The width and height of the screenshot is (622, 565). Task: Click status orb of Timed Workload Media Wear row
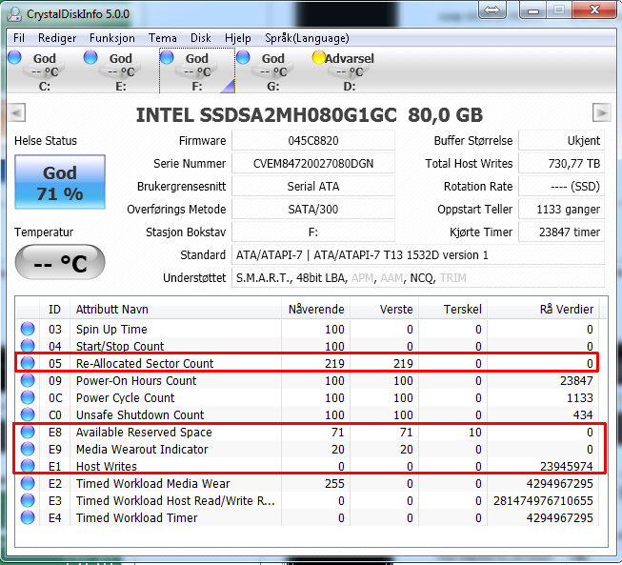point(28,483)
